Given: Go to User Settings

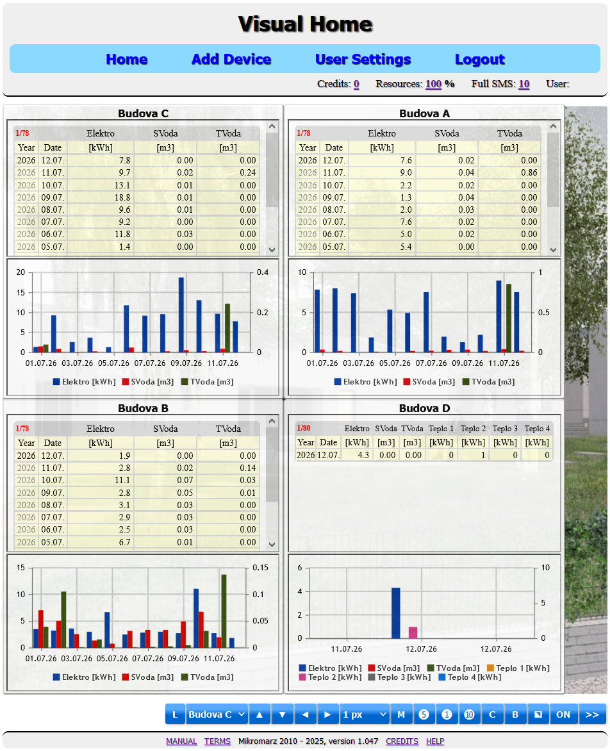Looking at the screenshot, I should point(363,59).
